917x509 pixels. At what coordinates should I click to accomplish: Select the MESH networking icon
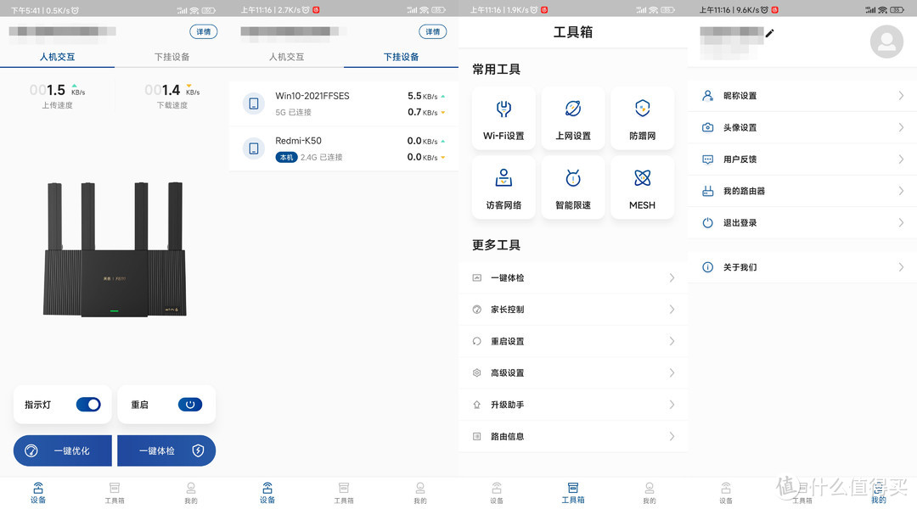click(642, 187)
